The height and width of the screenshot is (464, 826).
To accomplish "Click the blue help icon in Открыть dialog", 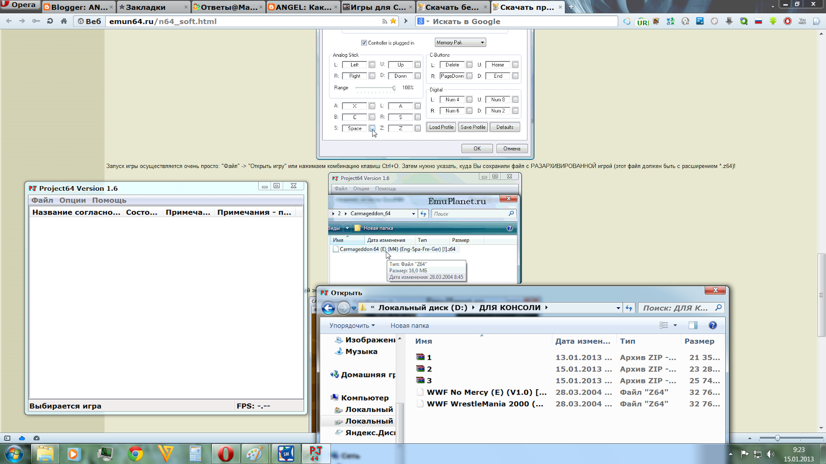I will [713, 325].
